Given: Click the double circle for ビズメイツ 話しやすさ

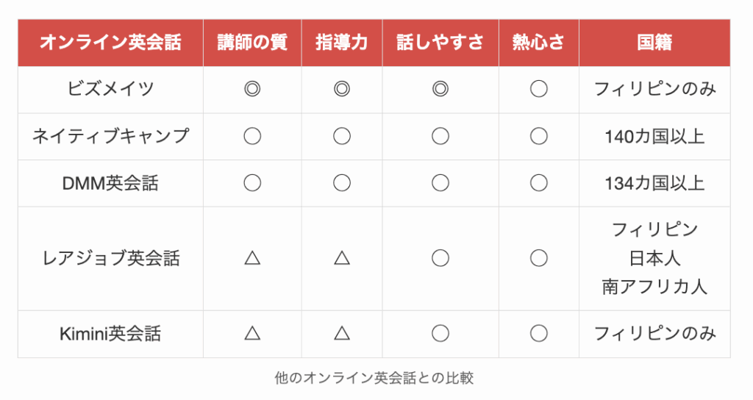Looking at the screenshot, I should click(440, 90).
